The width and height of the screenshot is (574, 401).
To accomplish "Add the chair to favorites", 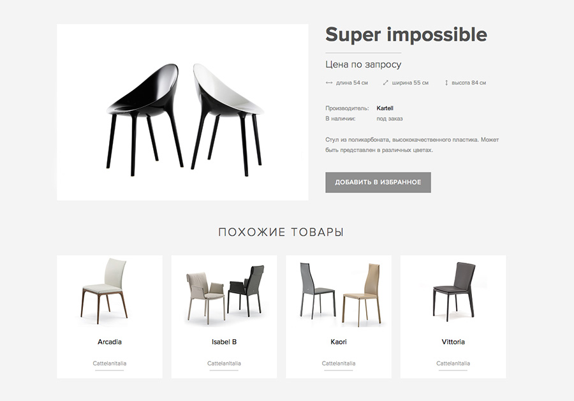I will 378,182.
